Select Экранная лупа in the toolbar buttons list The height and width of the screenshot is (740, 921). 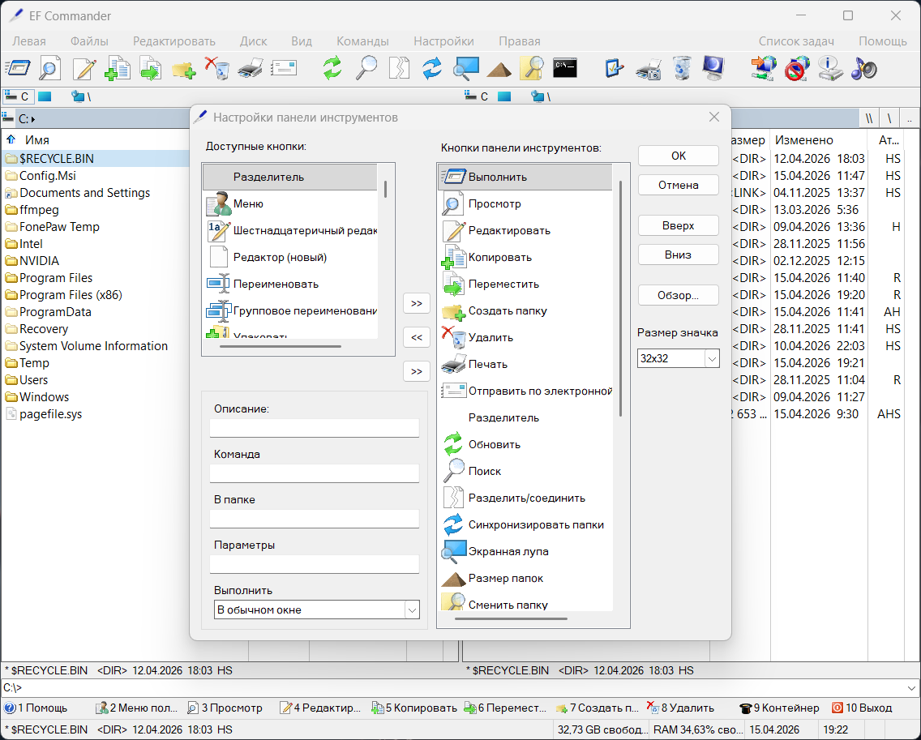508,551
